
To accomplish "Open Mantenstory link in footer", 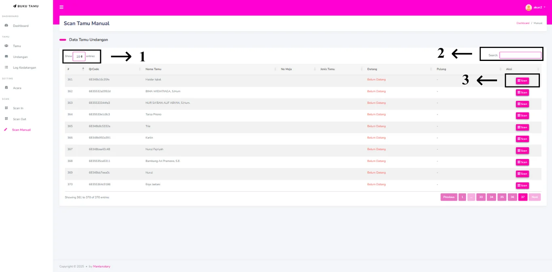I will 101,266.
